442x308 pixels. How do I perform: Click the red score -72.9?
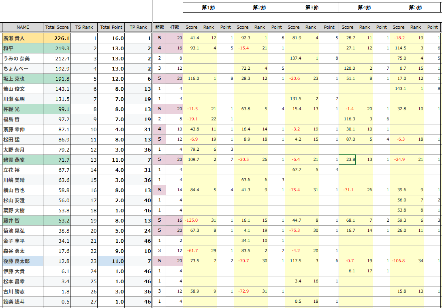[x=242, y=292]
